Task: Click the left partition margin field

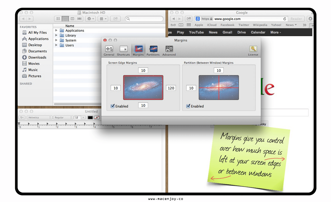Action: 191,88
